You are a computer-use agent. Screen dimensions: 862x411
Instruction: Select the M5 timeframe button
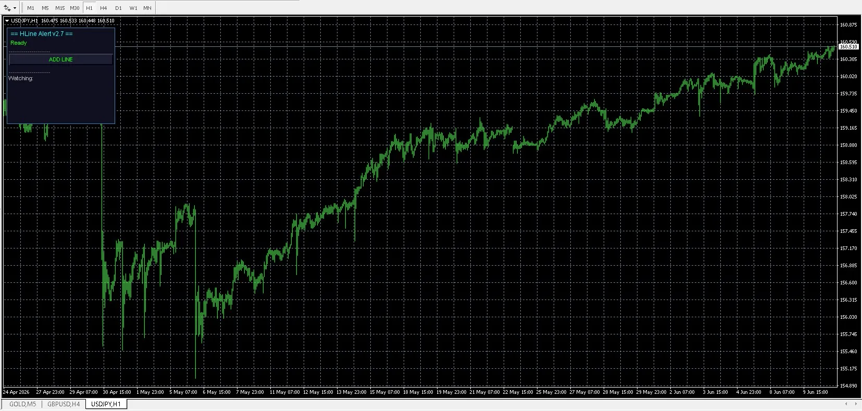45,8
